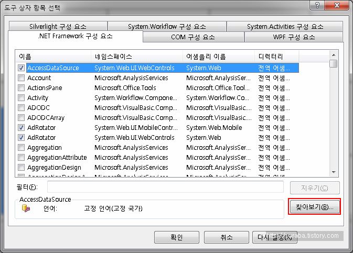
Task: Select AdRotator with System.Web.UI.WebControls namespace
Action: click(41, 137)
